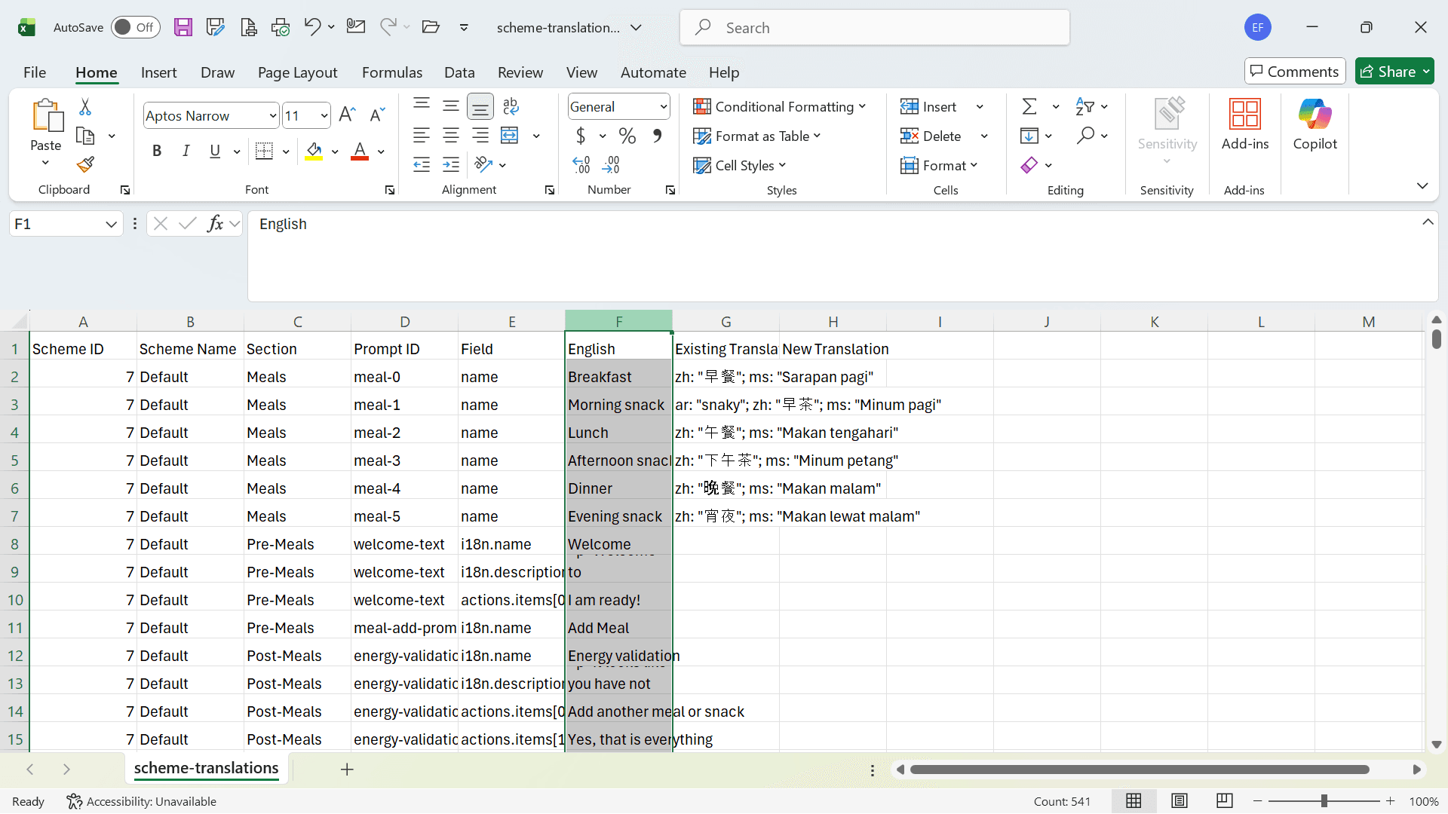The height and width of the screenshot is (814, 1448).
Task: Open the General number format dropdown
Action: [664, 107]
